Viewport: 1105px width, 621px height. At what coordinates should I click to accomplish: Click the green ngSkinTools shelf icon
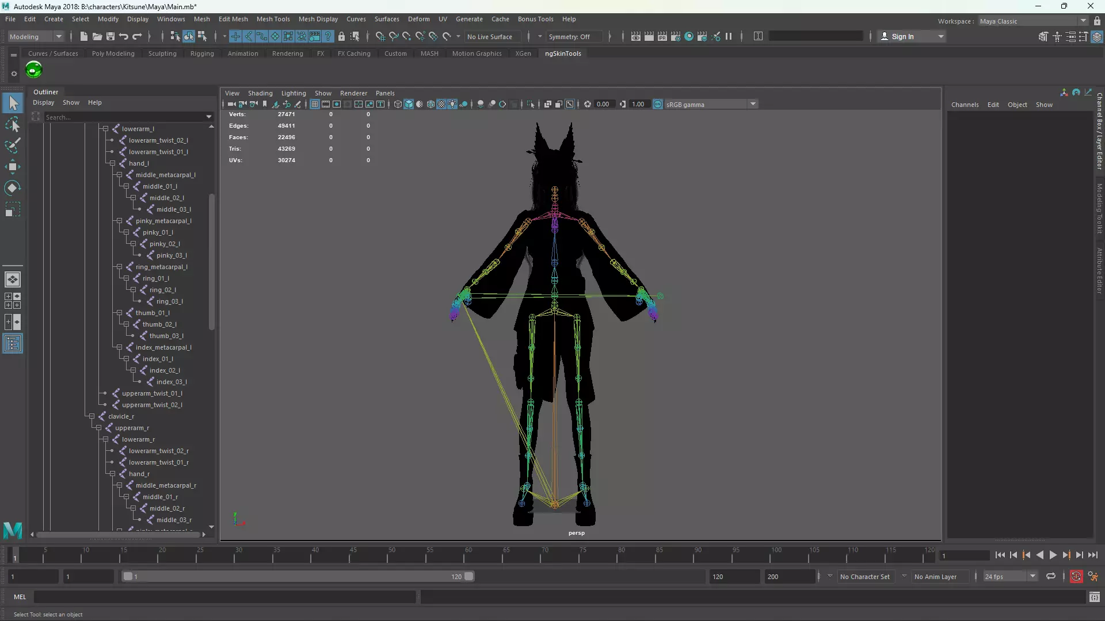click(x=34, y=70)
